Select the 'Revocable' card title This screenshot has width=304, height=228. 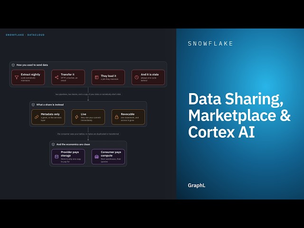(128, 114)
